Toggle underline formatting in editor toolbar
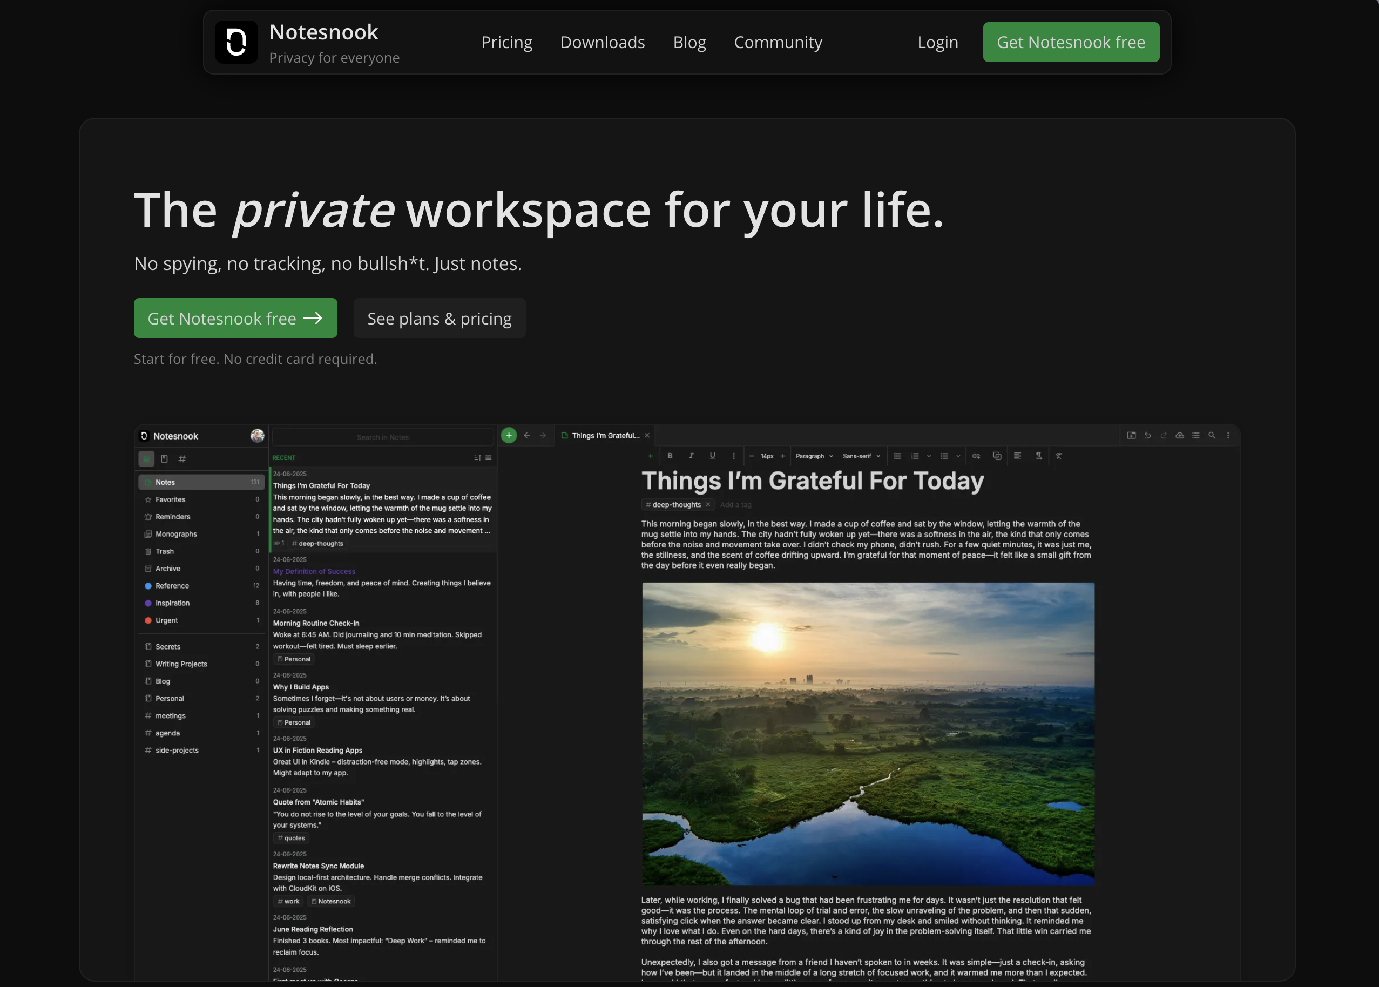The image size is (1379, 987). tap(712, 456)
